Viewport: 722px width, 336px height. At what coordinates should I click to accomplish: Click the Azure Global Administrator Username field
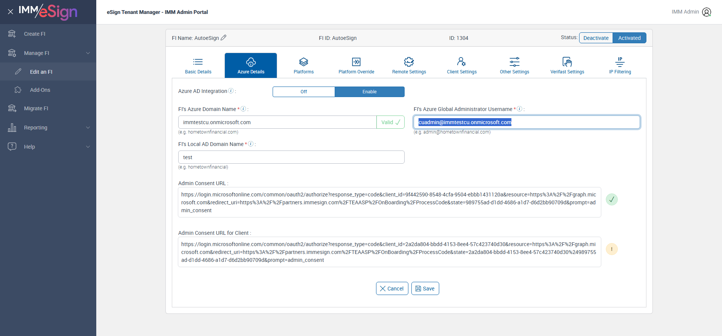pos(527,122)
